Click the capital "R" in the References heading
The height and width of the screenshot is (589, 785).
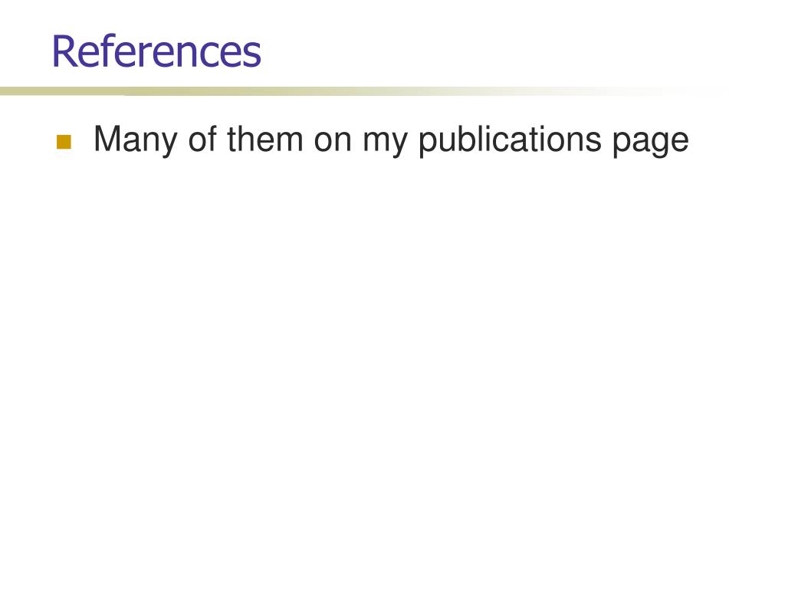(x=64, y=51)
